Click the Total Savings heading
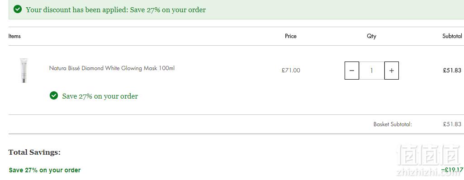464x180 pixels. pos(34,152)
